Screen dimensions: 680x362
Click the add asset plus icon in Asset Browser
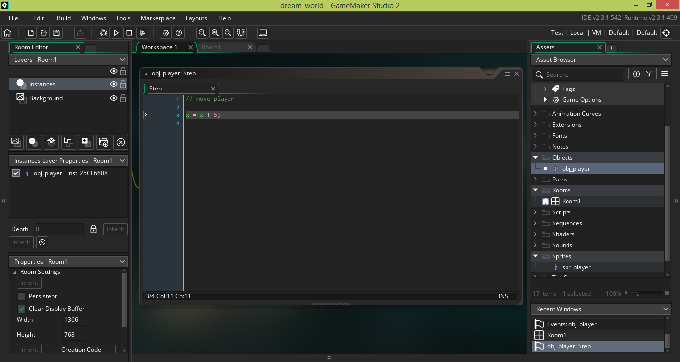tap(636, 74)
